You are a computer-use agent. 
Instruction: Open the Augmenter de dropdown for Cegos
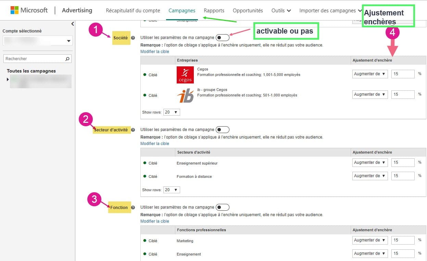click(369, 74)
